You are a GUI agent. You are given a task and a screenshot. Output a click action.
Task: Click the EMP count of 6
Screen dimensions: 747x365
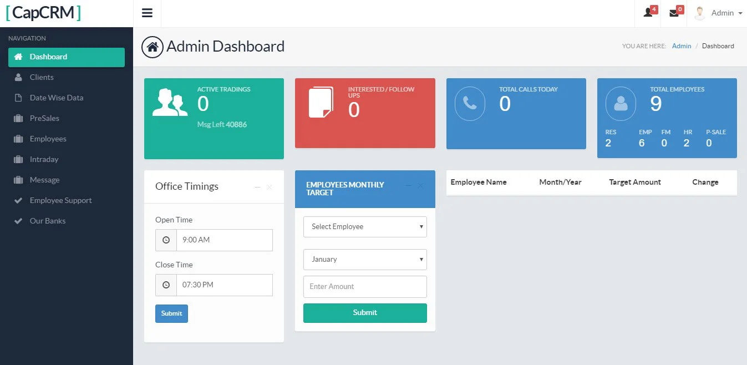pos(642,143)
